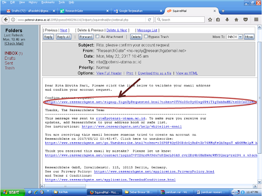Click the Internet Explorer quick launch icon
Image resolution: width=262 pixels, height=196 pixels.
pos(36,192)
